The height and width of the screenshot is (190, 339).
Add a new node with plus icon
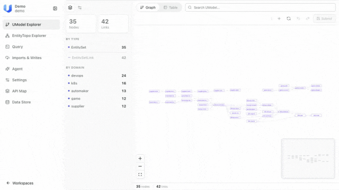pos(279,18)
